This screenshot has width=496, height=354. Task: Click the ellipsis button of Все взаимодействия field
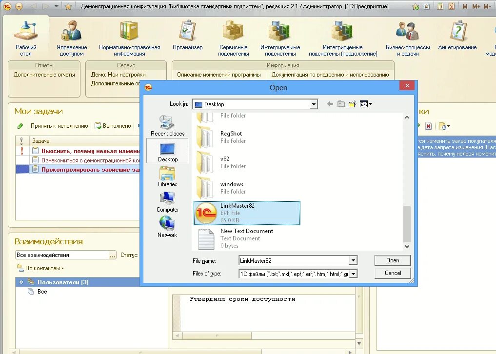(x=112, y=255)
